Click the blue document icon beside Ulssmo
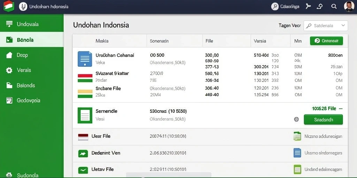 [x=297, y=153]
